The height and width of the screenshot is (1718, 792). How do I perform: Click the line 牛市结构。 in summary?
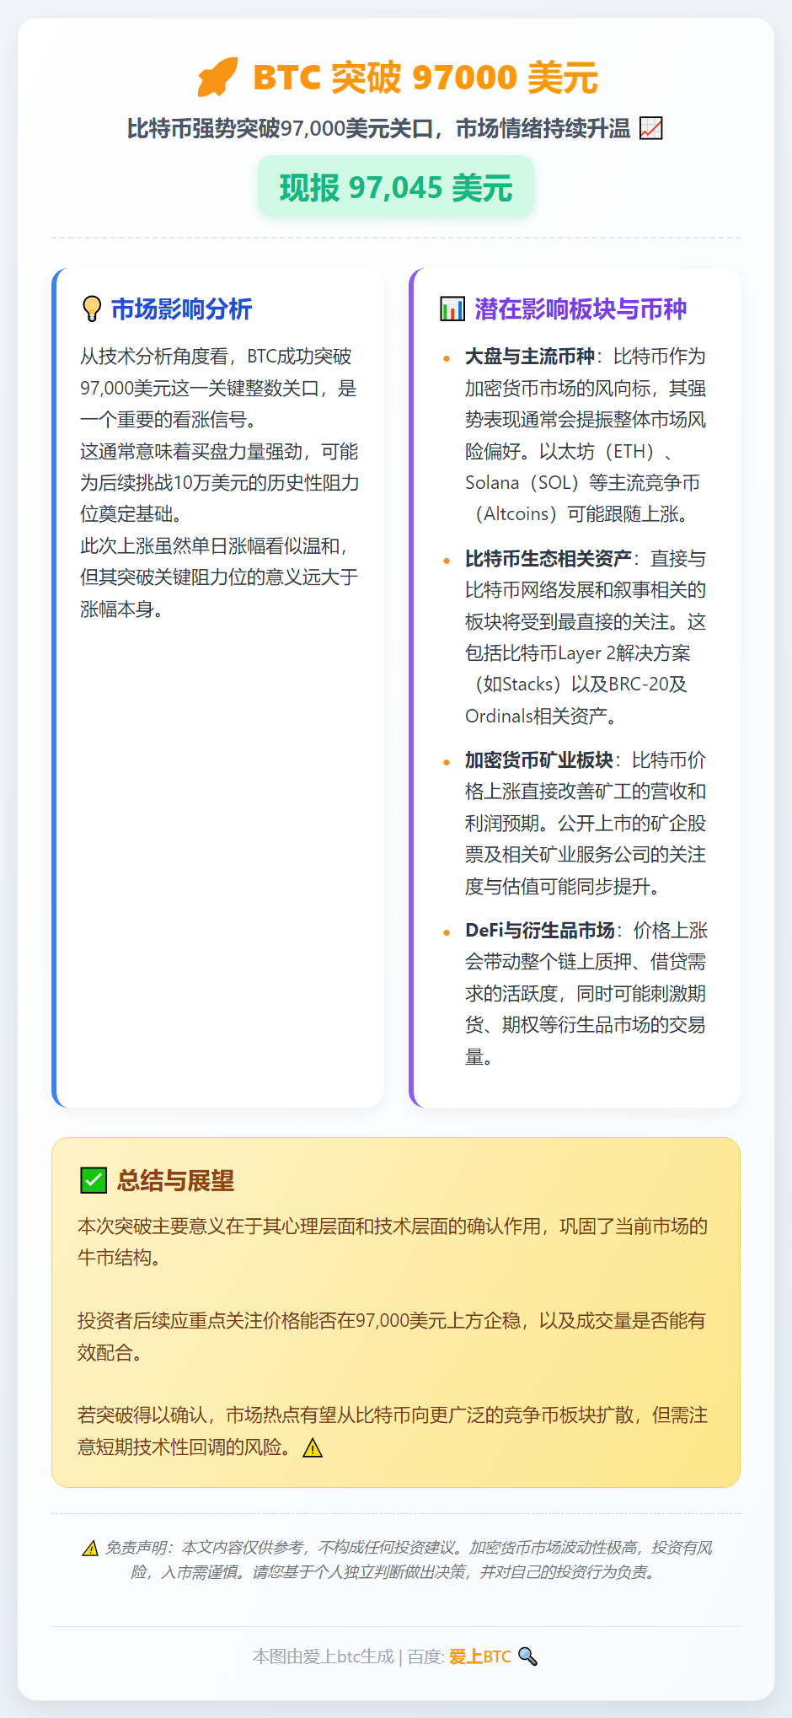click(119, 1258)
